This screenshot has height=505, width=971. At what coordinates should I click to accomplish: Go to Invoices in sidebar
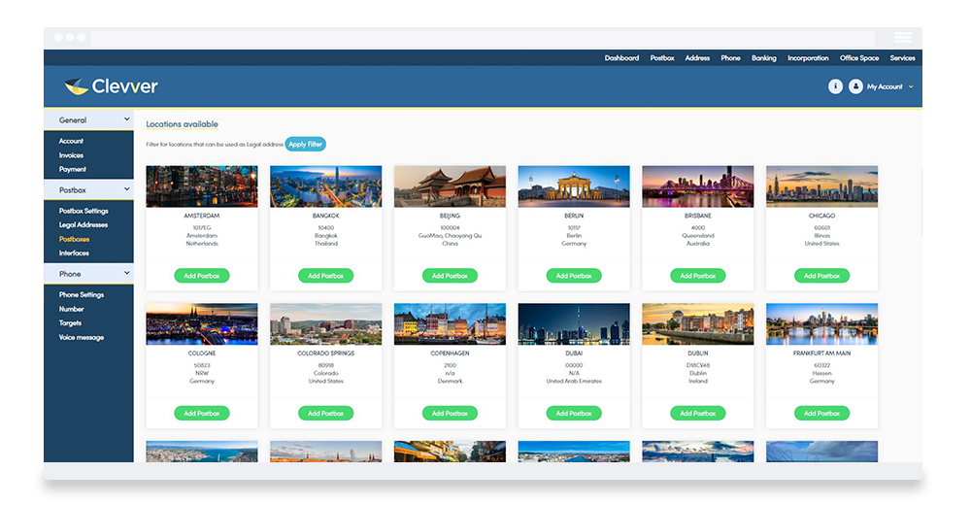coord(71,155)
